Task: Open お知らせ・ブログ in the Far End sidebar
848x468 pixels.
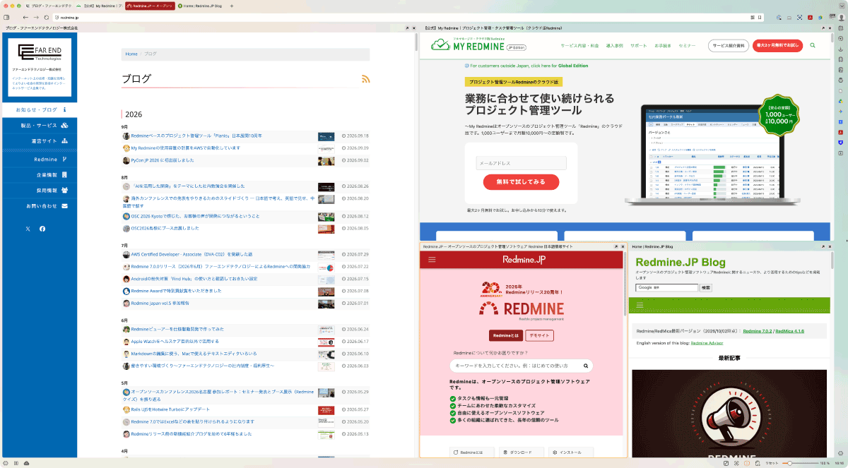Action: point(40,109)
